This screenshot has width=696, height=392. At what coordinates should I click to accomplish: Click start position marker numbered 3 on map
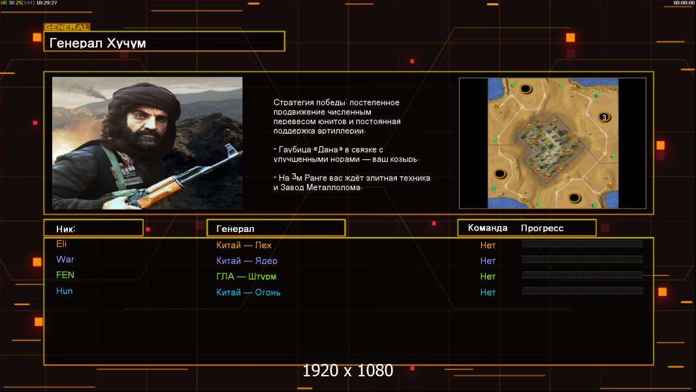(x=604, y=118)
